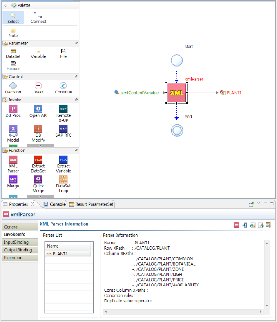277x322 pixels.
Task: Choose the Open API invoke tool
Action: click(x=38, y=109)
